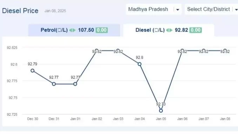Click the Jan 04 data point at 92.8
Image resolution: width=238 pixels, height=134 pixels.
(139, 64)
